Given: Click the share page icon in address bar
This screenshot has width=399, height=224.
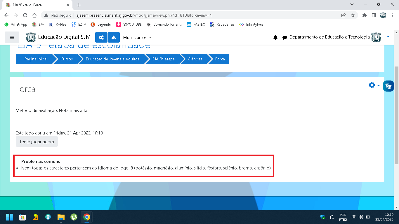Looking at the screenshot, I should tap(344, 15).
